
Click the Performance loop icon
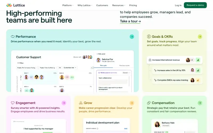pos(13,36)
